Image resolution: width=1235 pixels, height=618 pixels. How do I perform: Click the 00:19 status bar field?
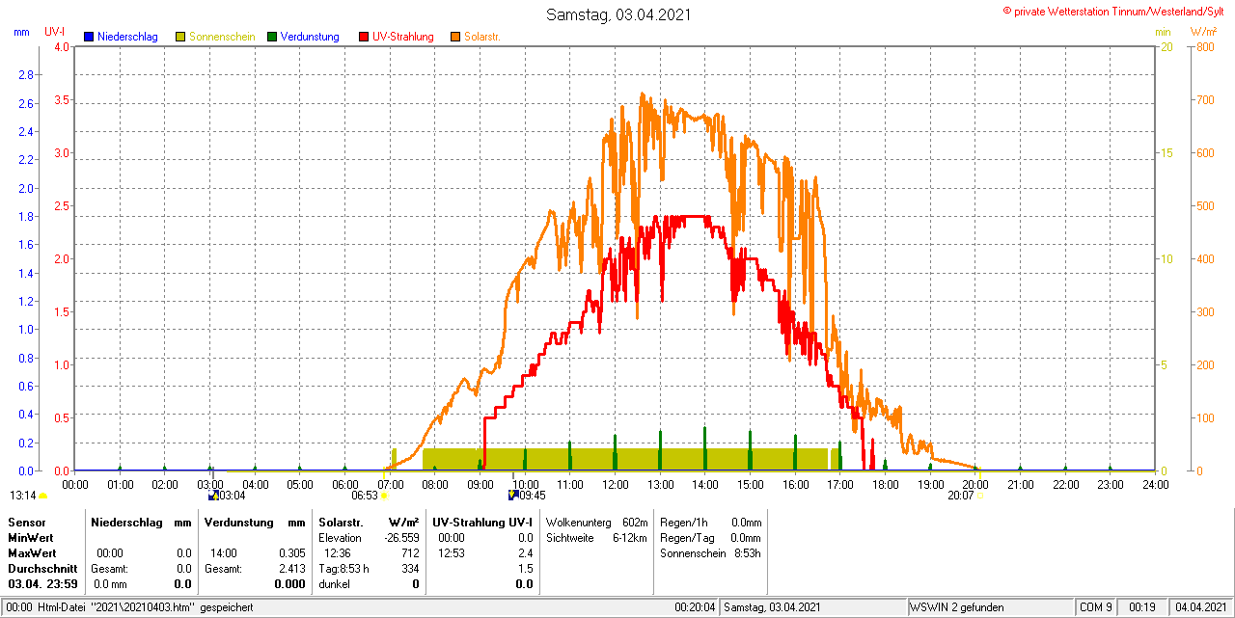(x=1142, y=607)
